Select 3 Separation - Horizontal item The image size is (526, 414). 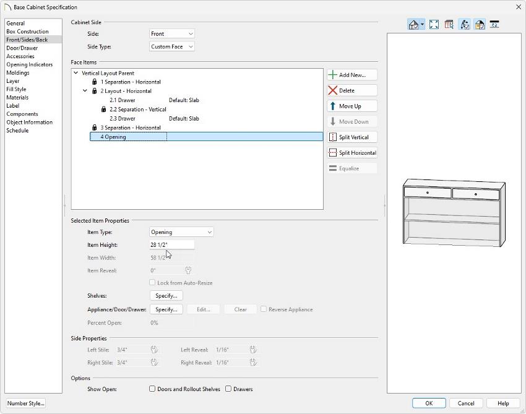click(131, 128)
